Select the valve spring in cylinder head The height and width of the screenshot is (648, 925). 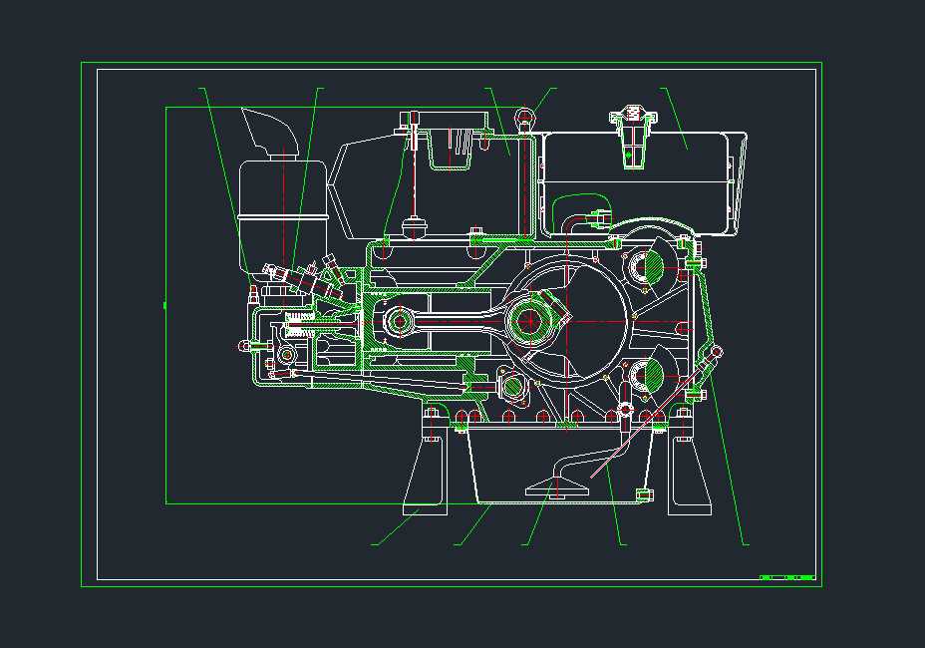coord(302,325)
